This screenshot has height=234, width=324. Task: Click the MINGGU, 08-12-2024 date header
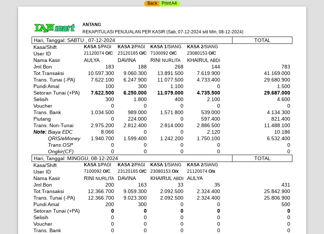tap(76, 158)
